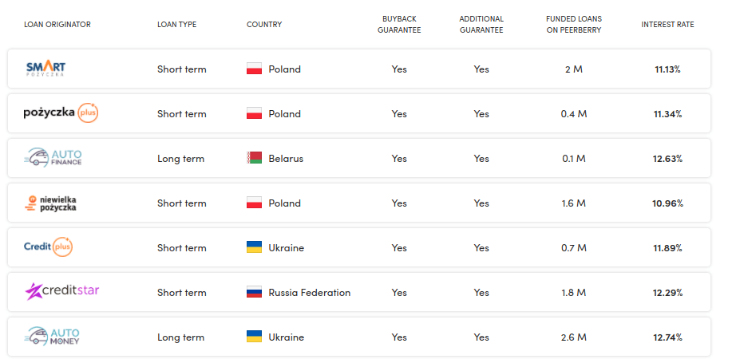Sort by Interest Rate column header
This screenshot has height=359, width=732.
tap(667, 24)
